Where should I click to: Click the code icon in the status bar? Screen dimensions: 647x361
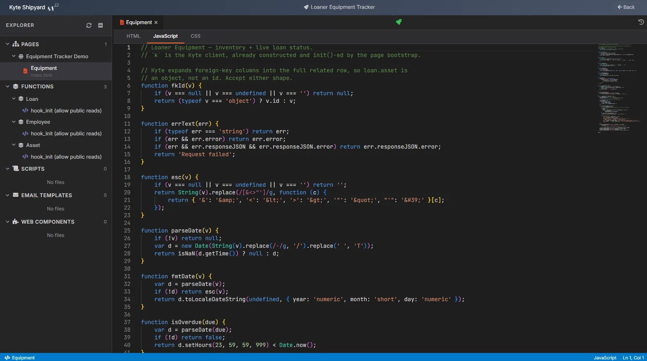tap(7, 358)
